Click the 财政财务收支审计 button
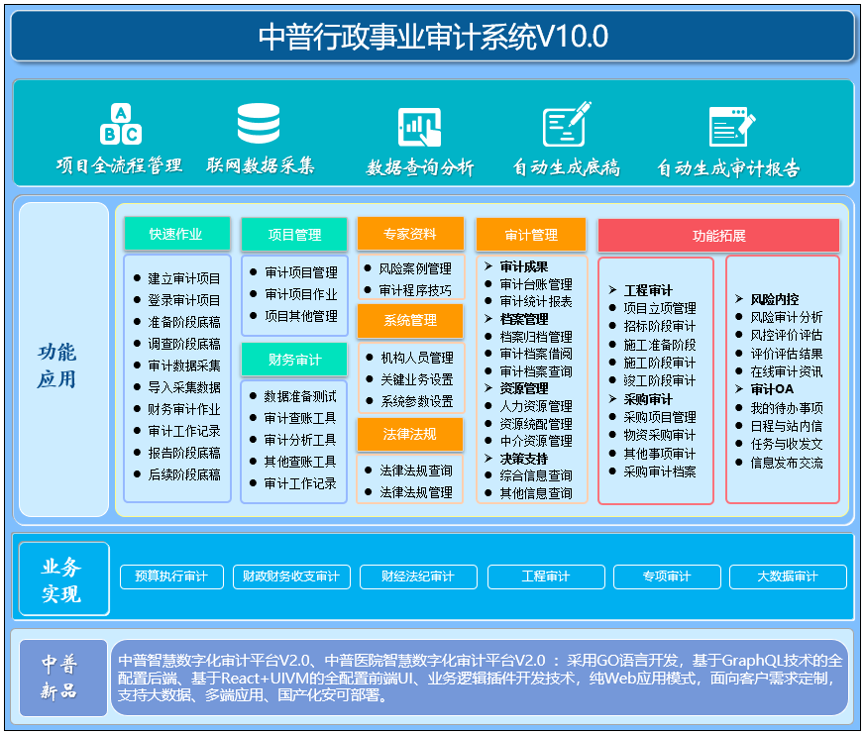The image size is (864, 733). pyautogui.click(x=291, y=576)
